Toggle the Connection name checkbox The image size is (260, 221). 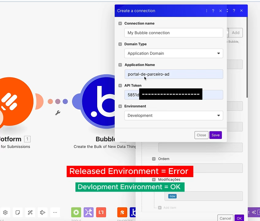[120, 23]
